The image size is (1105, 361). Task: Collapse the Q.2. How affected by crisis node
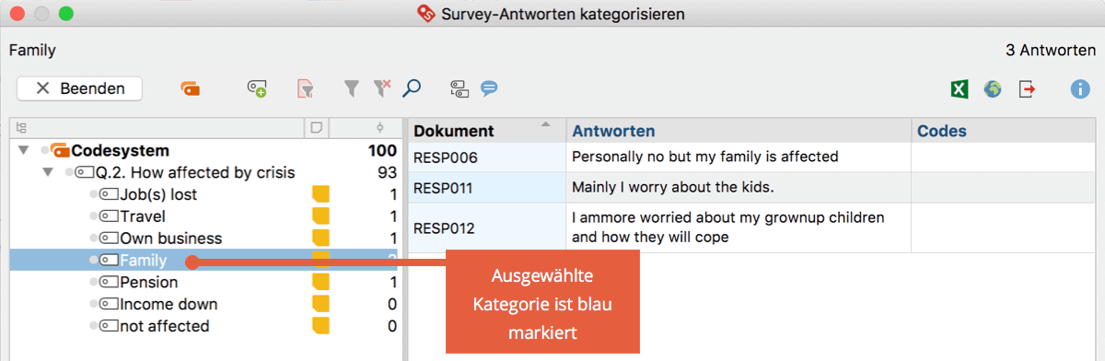[x=48, y=173]
